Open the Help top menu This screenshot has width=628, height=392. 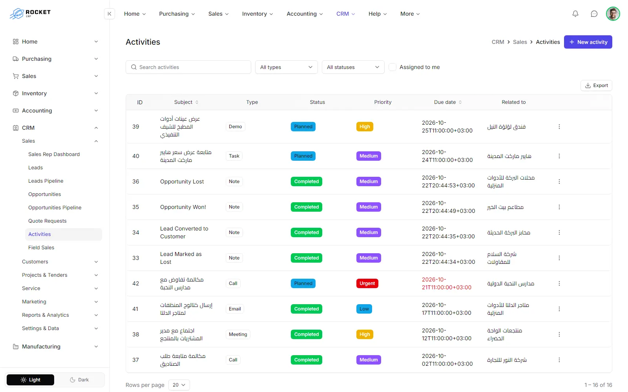tap(378, 14)
